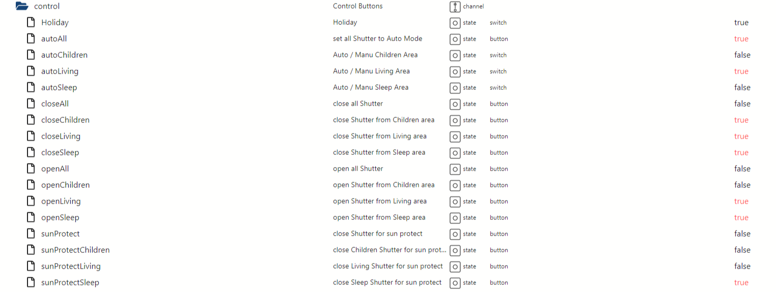
Task: Toggle autoChildren value from false
Action: click(x=742, y=55)
